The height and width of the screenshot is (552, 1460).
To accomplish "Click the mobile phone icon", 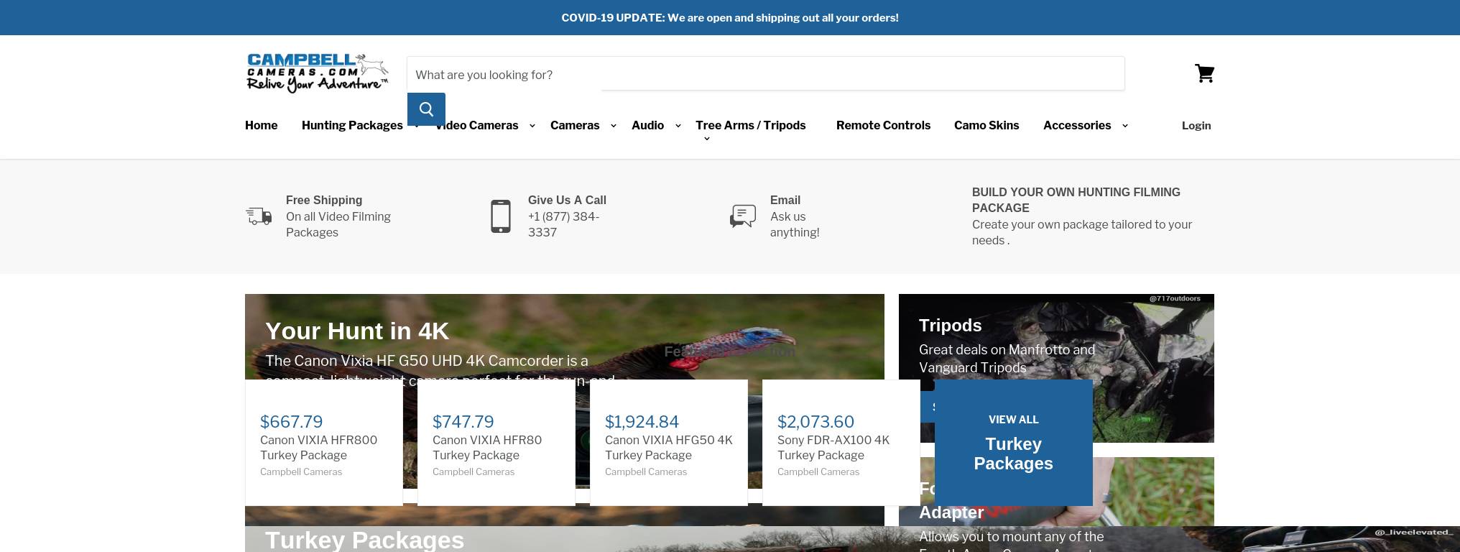I will click(501, 216).
